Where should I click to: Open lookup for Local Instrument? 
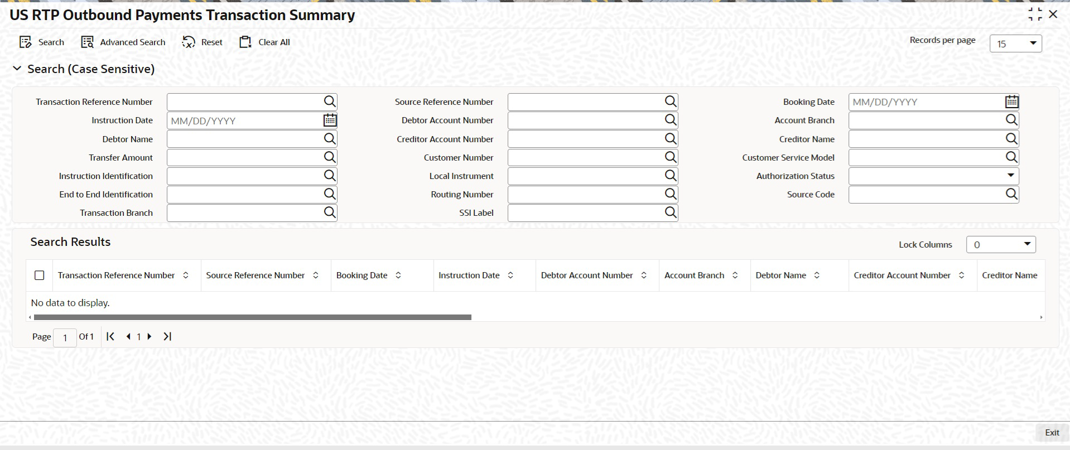(x=671, y=176)
